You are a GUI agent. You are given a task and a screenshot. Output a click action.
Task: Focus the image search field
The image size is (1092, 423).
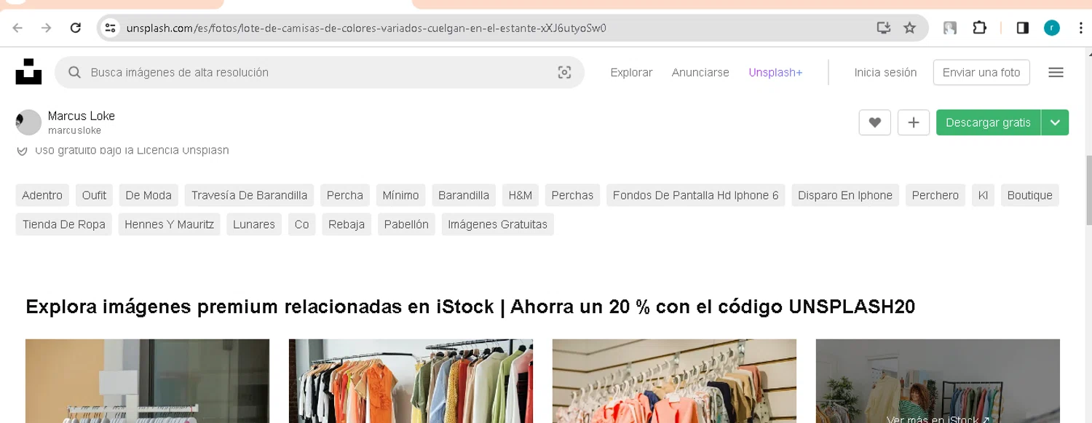tap(320, 72)
